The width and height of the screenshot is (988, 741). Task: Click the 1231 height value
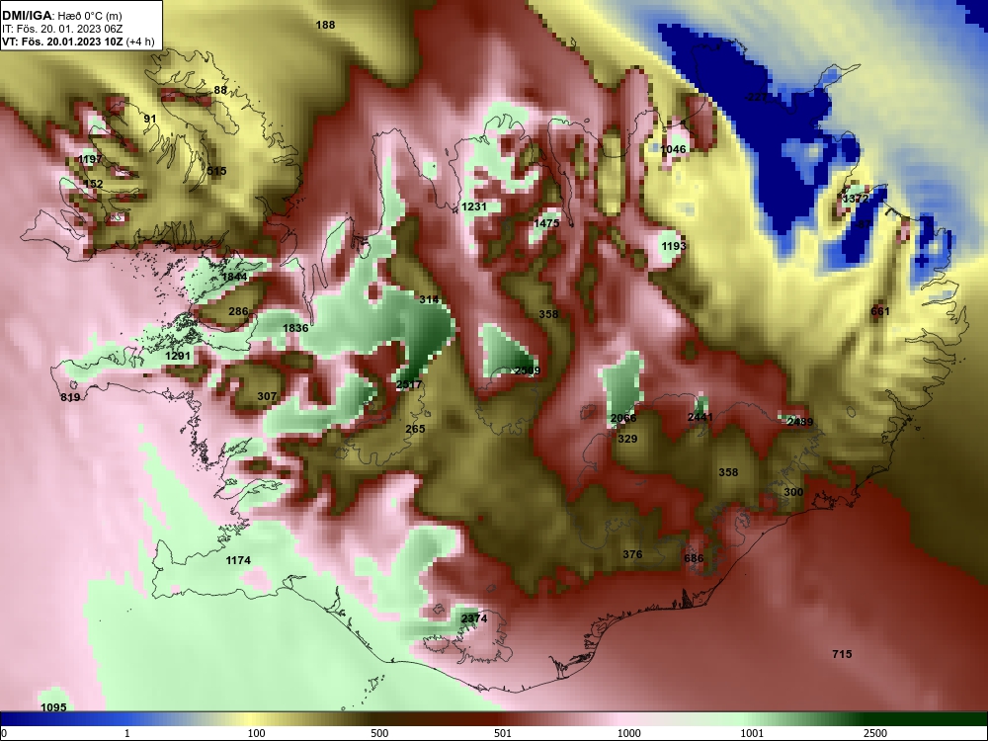tap(474, 206)
